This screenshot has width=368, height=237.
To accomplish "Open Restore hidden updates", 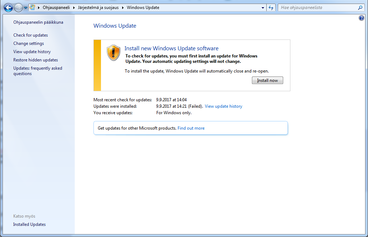I will pos(36,60).
